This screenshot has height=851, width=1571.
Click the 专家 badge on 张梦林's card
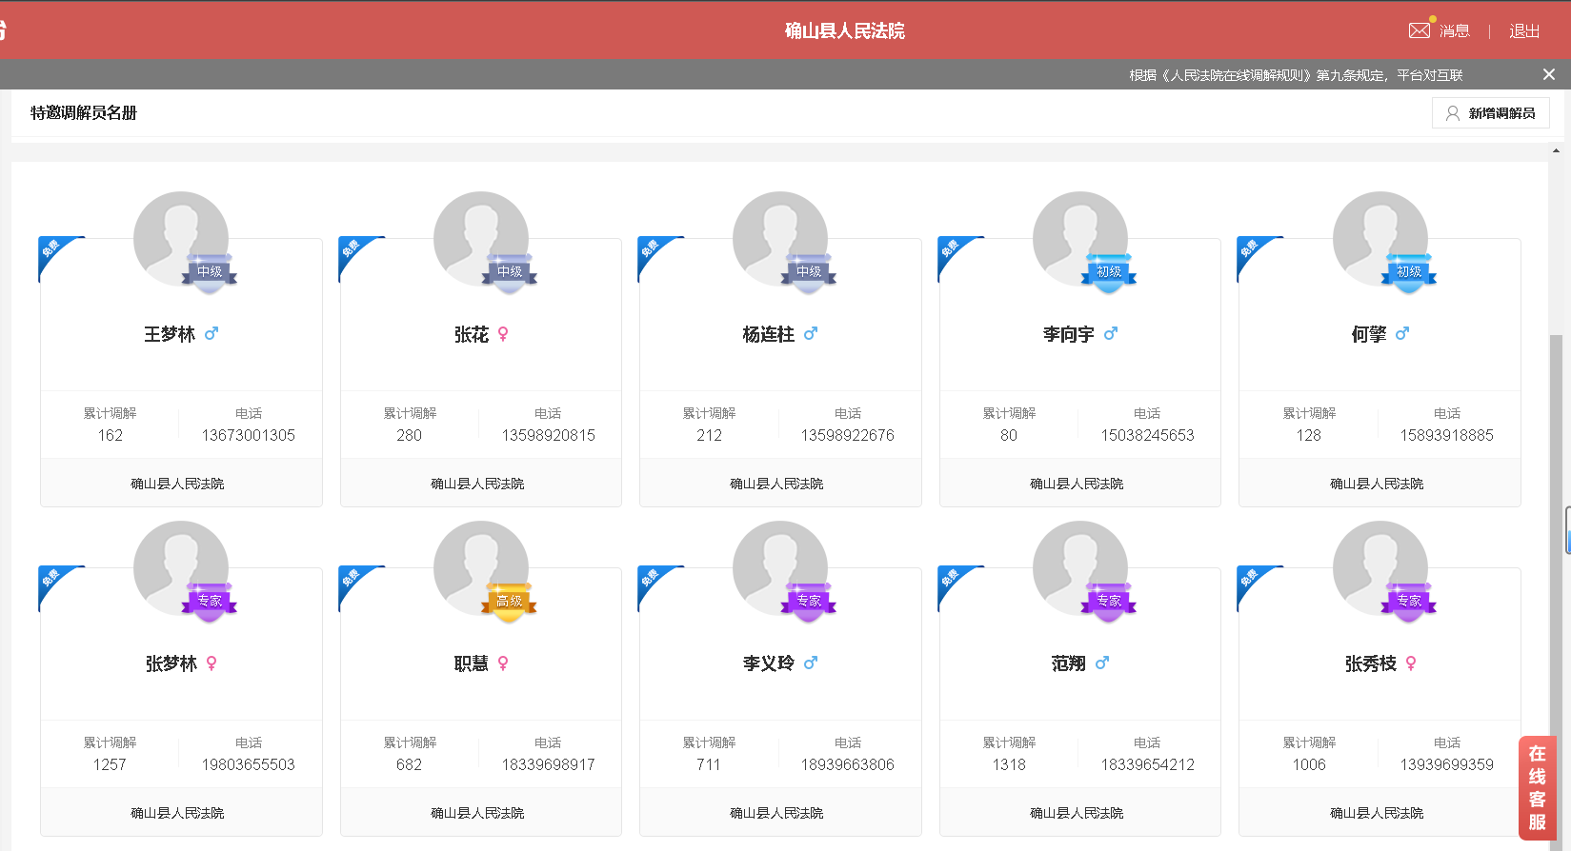pos(210,602)
